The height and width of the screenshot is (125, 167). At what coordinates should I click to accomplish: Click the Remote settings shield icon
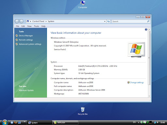coord(17,40)
